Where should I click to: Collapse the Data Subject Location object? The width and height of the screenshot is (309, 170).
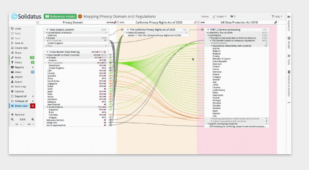point(47,30)
